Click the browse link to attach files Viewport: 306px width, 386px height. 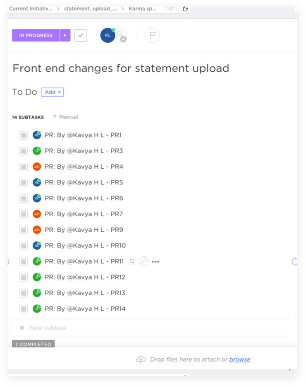(240, 359)
